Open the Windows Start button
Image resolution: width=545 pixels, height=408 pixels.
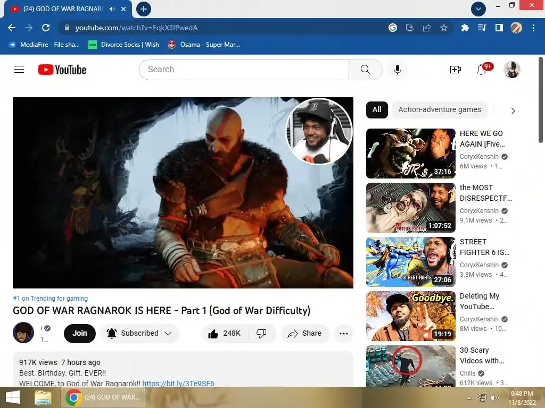tap(13, 397)
